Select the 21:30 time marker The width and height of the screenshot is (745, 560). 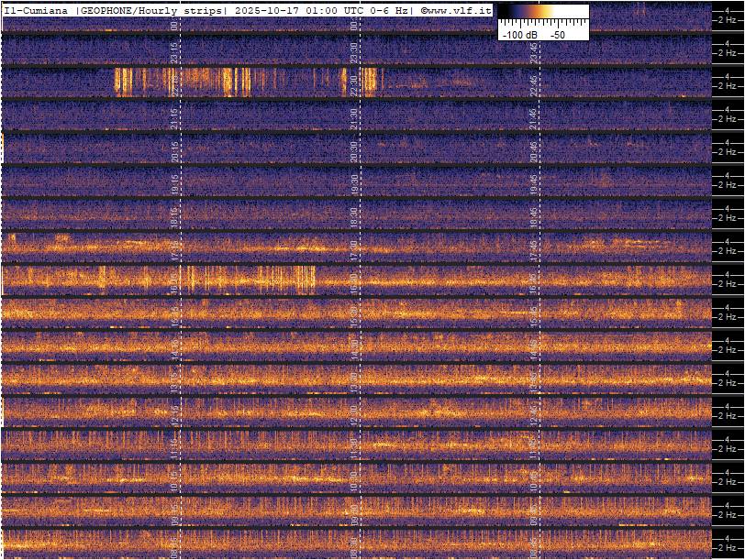[354, 118]
